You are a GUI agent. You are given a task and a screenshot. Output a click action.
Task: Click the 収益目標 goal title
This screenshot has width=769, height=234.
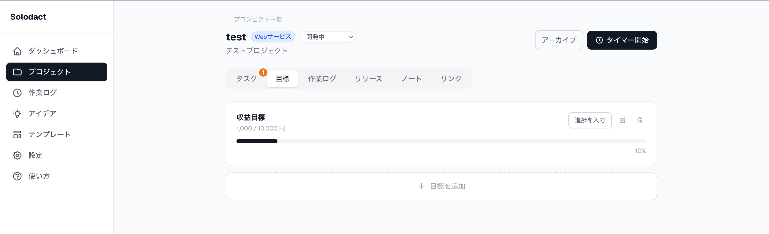pyautogui.click(x=251, y=118)
